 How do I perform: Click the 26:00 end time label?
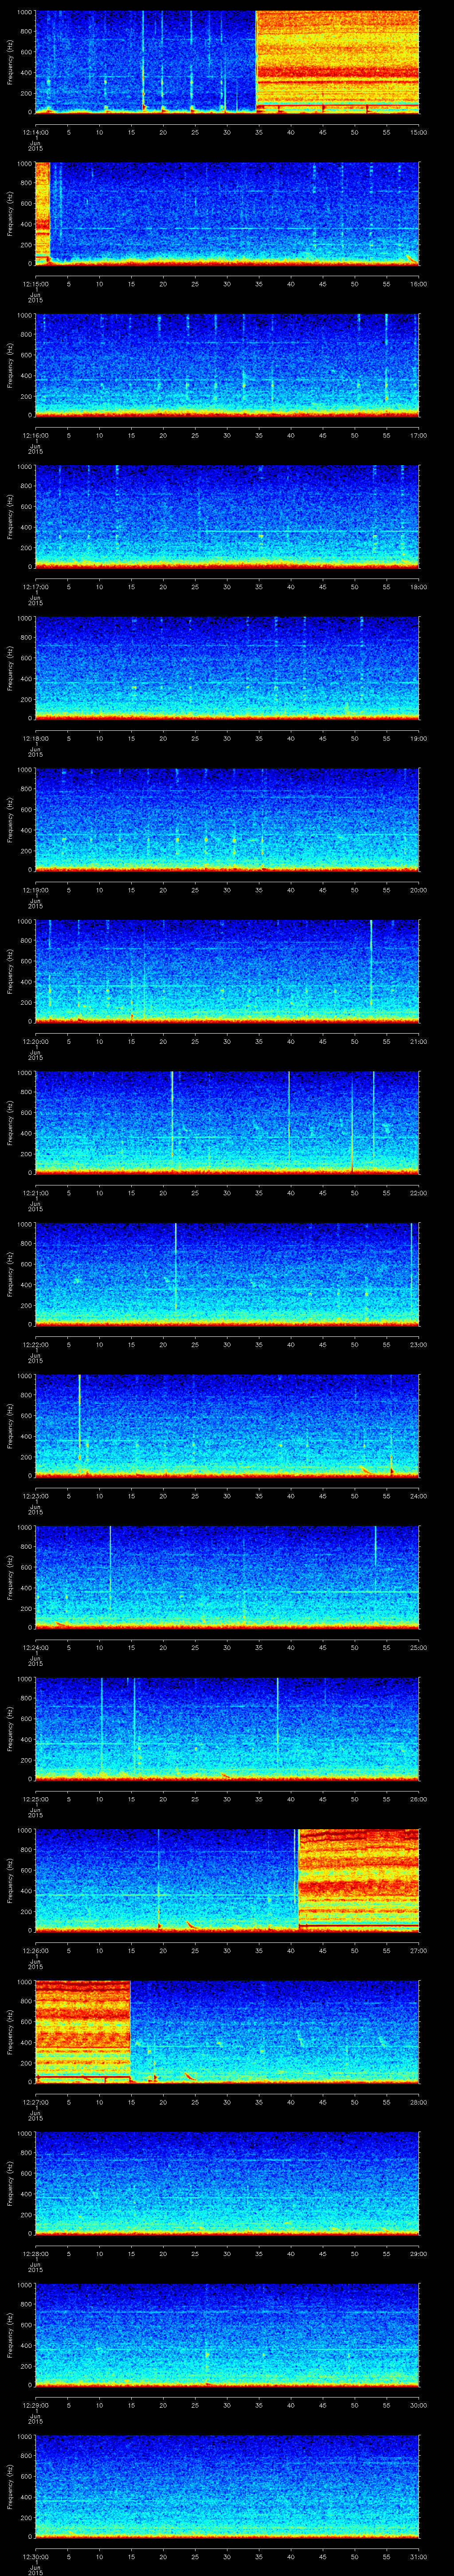click(419, 1799)
